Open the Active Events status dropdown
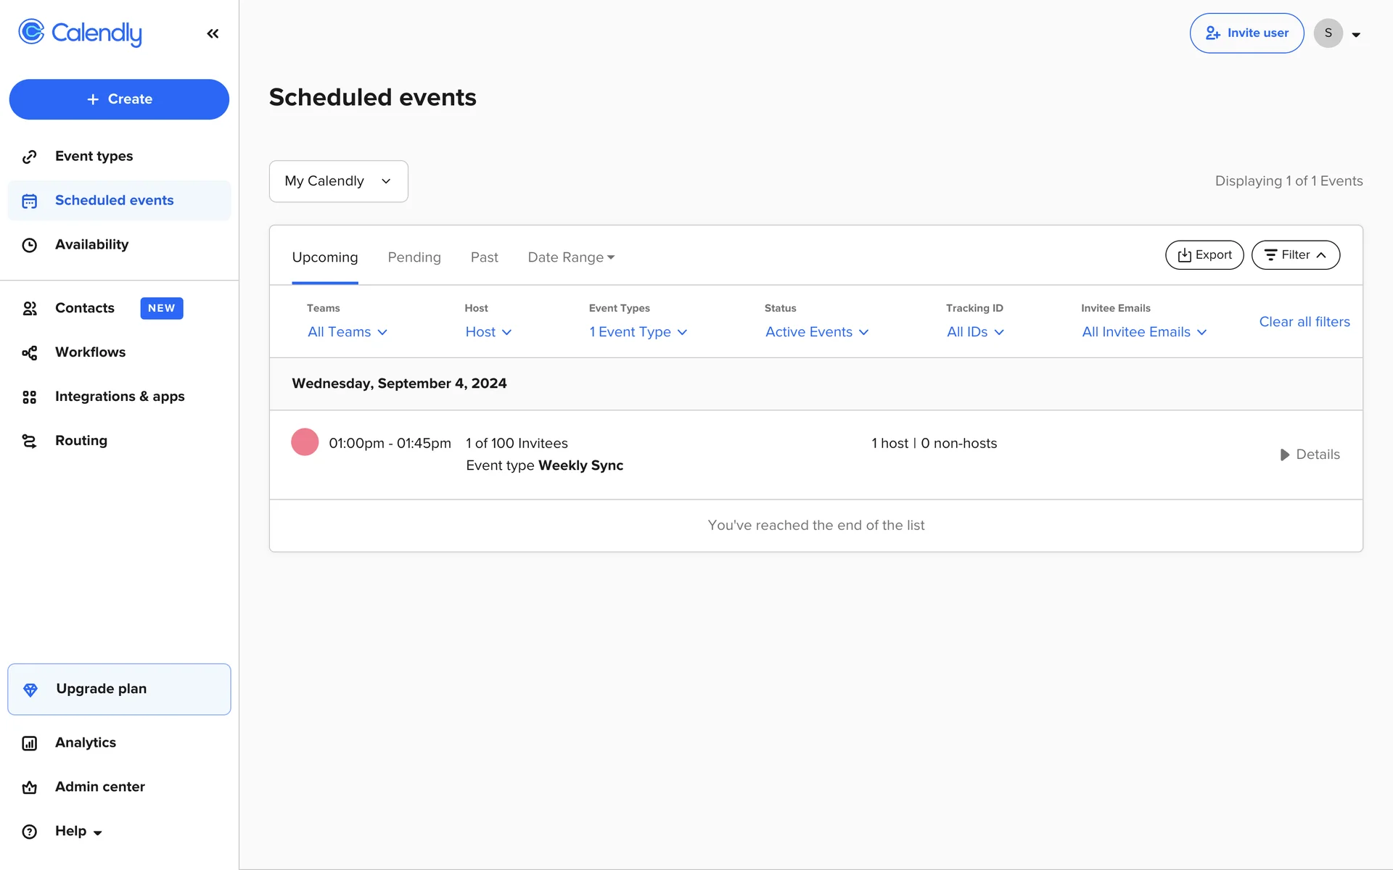 [816, 332]
